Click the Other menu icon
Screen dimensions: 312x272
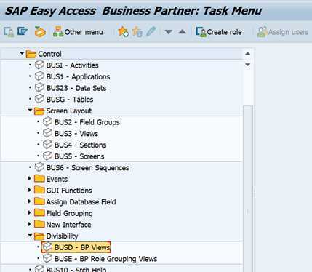point(58,31)
